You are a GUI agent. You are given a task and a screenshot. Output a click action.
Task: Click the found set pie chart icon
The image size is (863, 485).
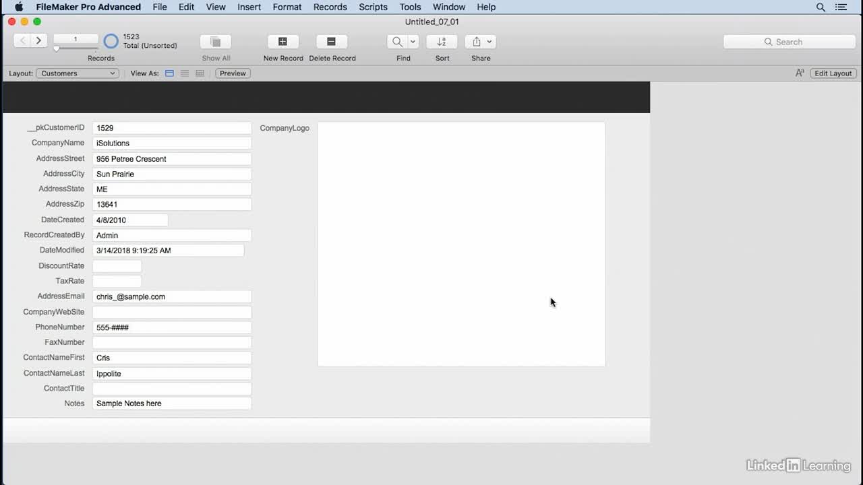[x=111, y=41]
